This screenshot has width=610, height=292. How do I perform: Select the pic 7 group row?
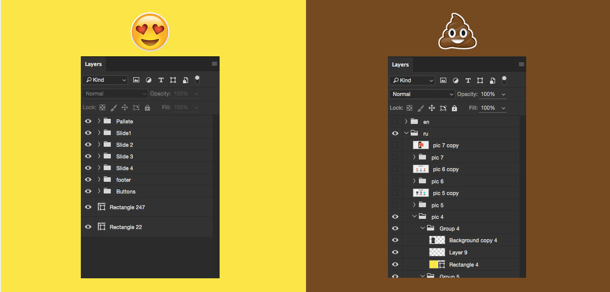click(454, 157)
